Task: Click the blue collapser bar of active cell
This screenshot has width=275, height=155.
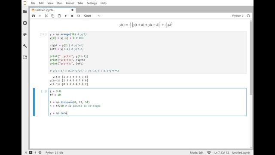Action: [x=34, y=102]
